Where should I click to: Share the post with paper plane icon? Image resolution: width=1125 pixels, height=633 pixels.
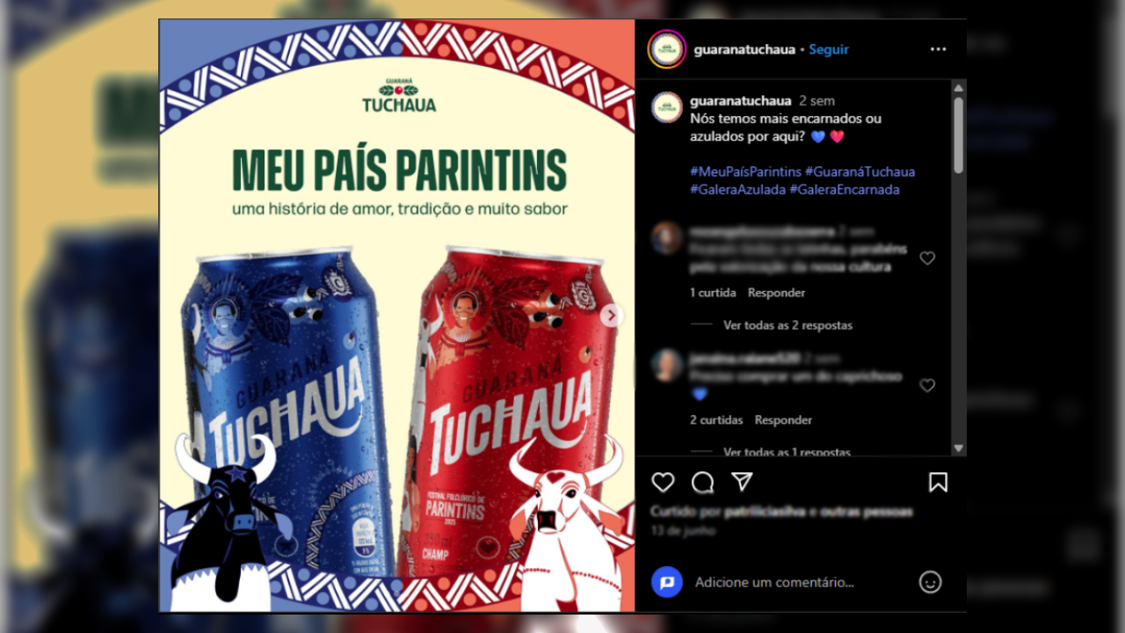coord(742,483)
